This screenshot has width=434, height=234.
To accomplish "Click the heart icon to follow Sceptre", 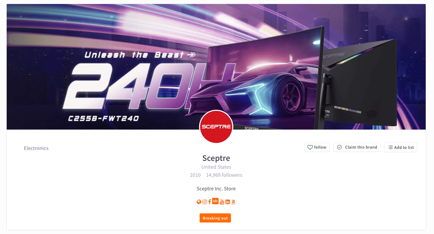I will tap(310, 147).
